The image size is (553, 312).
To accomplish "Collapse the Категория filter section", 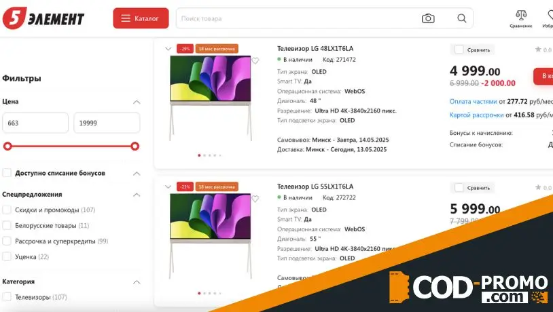I will pos(137,282).
